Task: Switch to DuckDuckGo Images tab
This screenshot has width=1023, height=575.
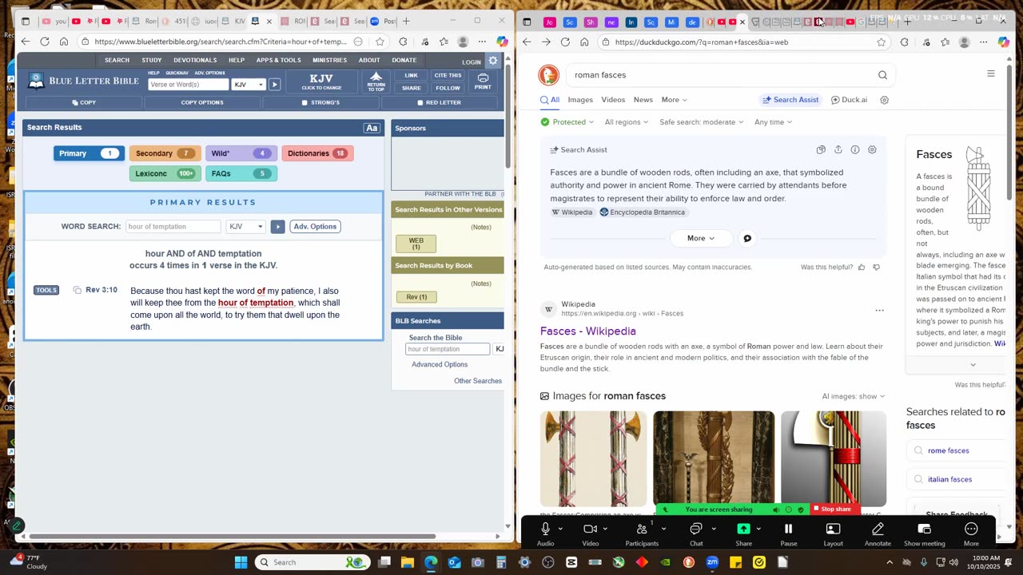Action: tap(580, 100)
